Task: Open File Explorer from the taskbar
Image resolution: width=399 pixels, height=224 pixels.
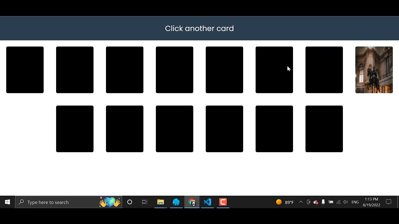Action: [x=161, y=202]
